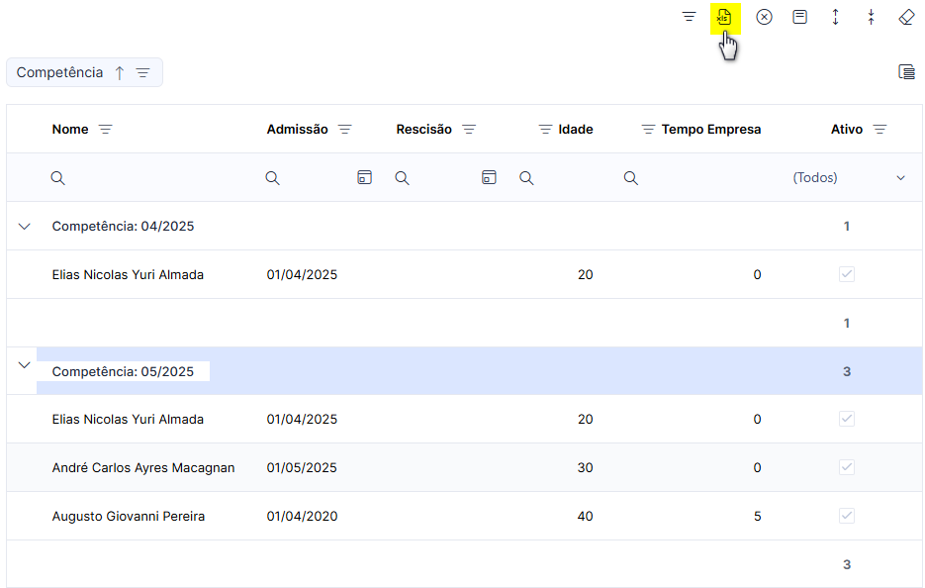Click the toolbar filter lines icon
Viewport: 925px width, 588px height.
point(689,17)
